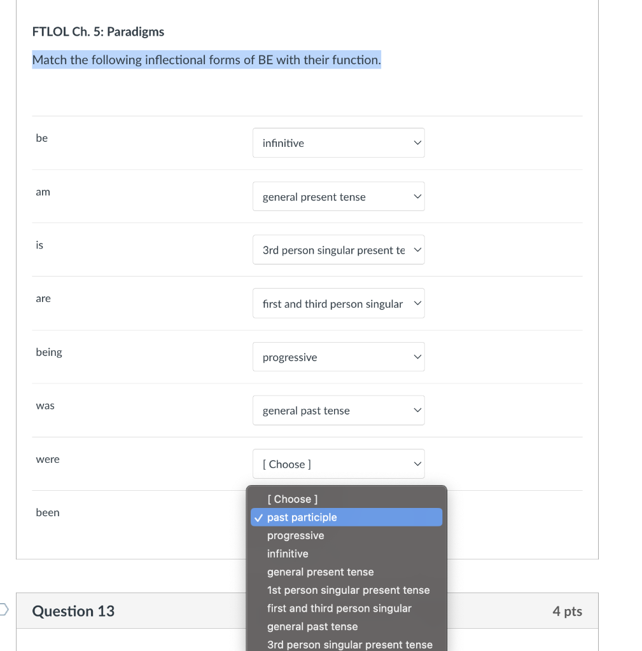
Task: Open the 'being' answer dropdown
Action: [338, 357]
